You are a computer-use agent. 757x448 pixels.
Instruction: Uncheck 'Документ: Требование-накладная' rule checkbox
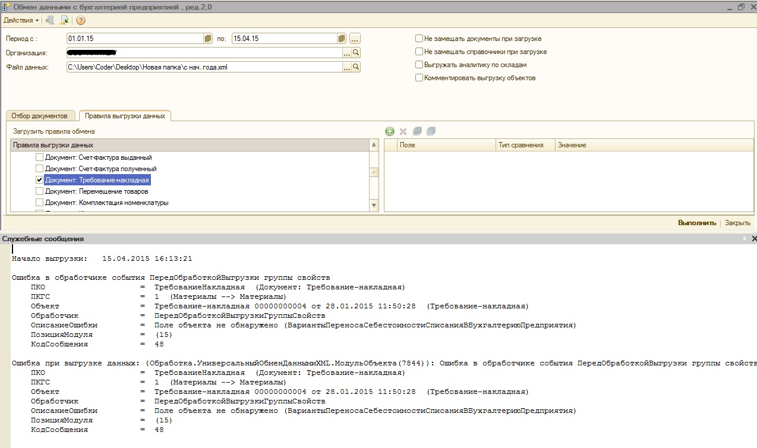point(39,180)
